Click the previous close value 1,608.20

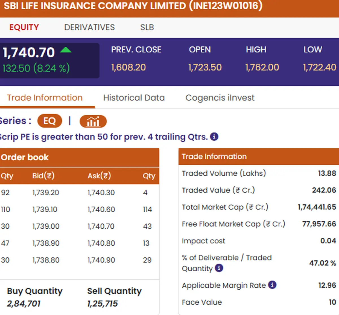[129, 67]
